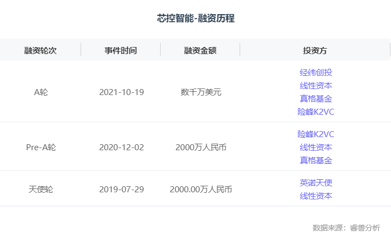Select the 融资轮次 column header

click(x=41, y=50)
